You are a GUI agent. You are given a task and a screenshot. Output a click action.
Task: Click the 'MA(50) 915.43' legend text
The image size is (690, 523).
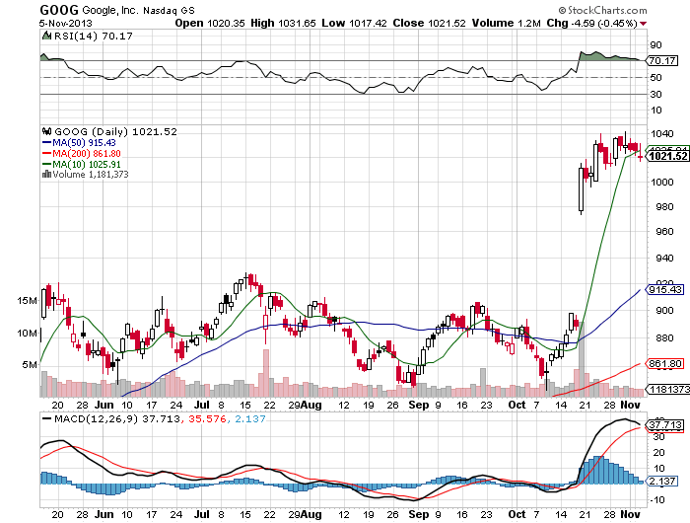coord(84,142)
